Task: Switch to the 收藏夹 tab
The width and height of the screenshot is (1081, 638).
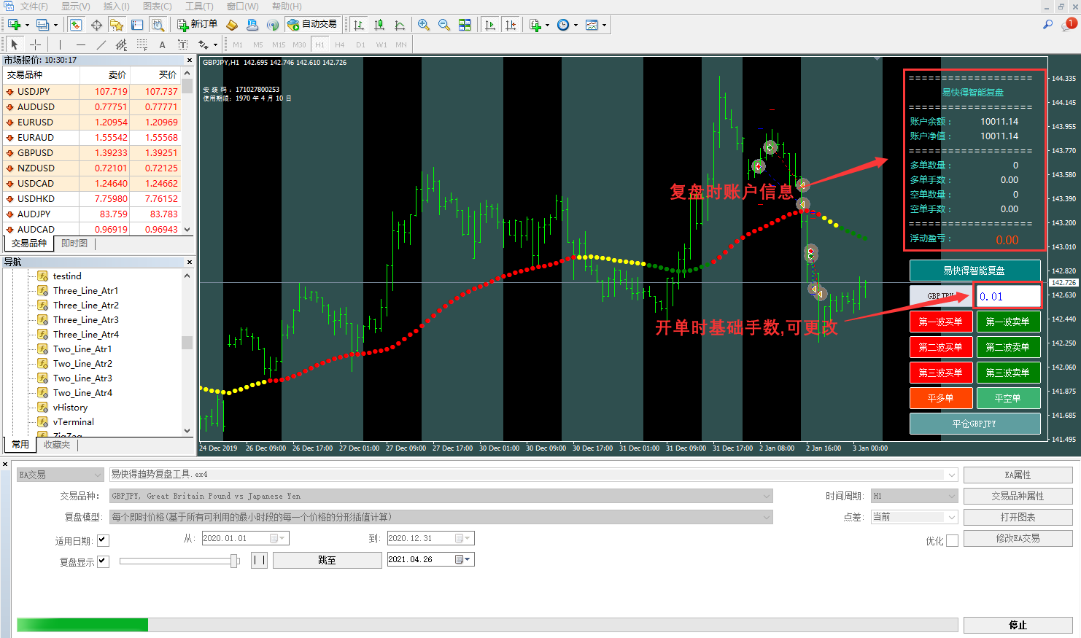Action: tap(57, 445)
